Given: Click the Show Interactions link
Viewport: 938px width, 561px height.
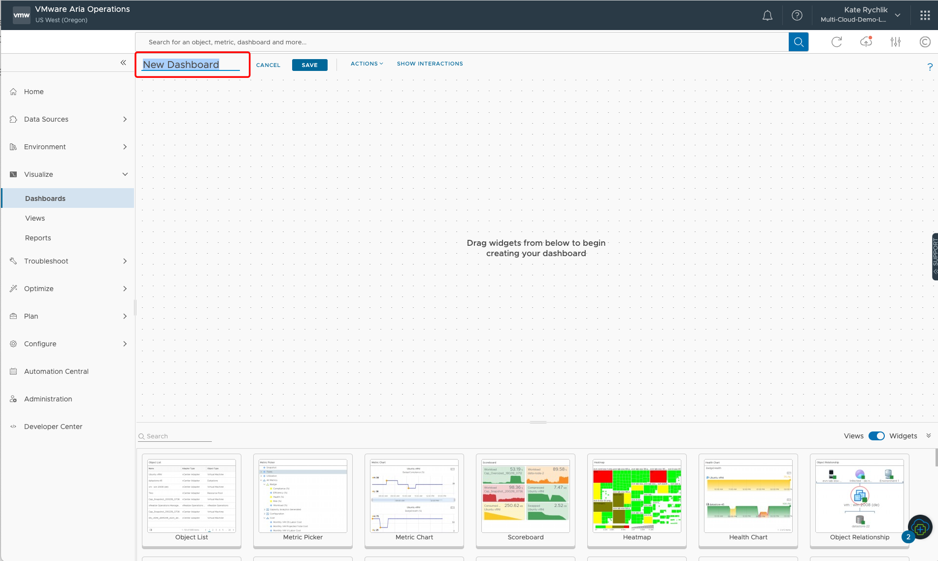Looking at the screenshot, I should pos(429,64).
